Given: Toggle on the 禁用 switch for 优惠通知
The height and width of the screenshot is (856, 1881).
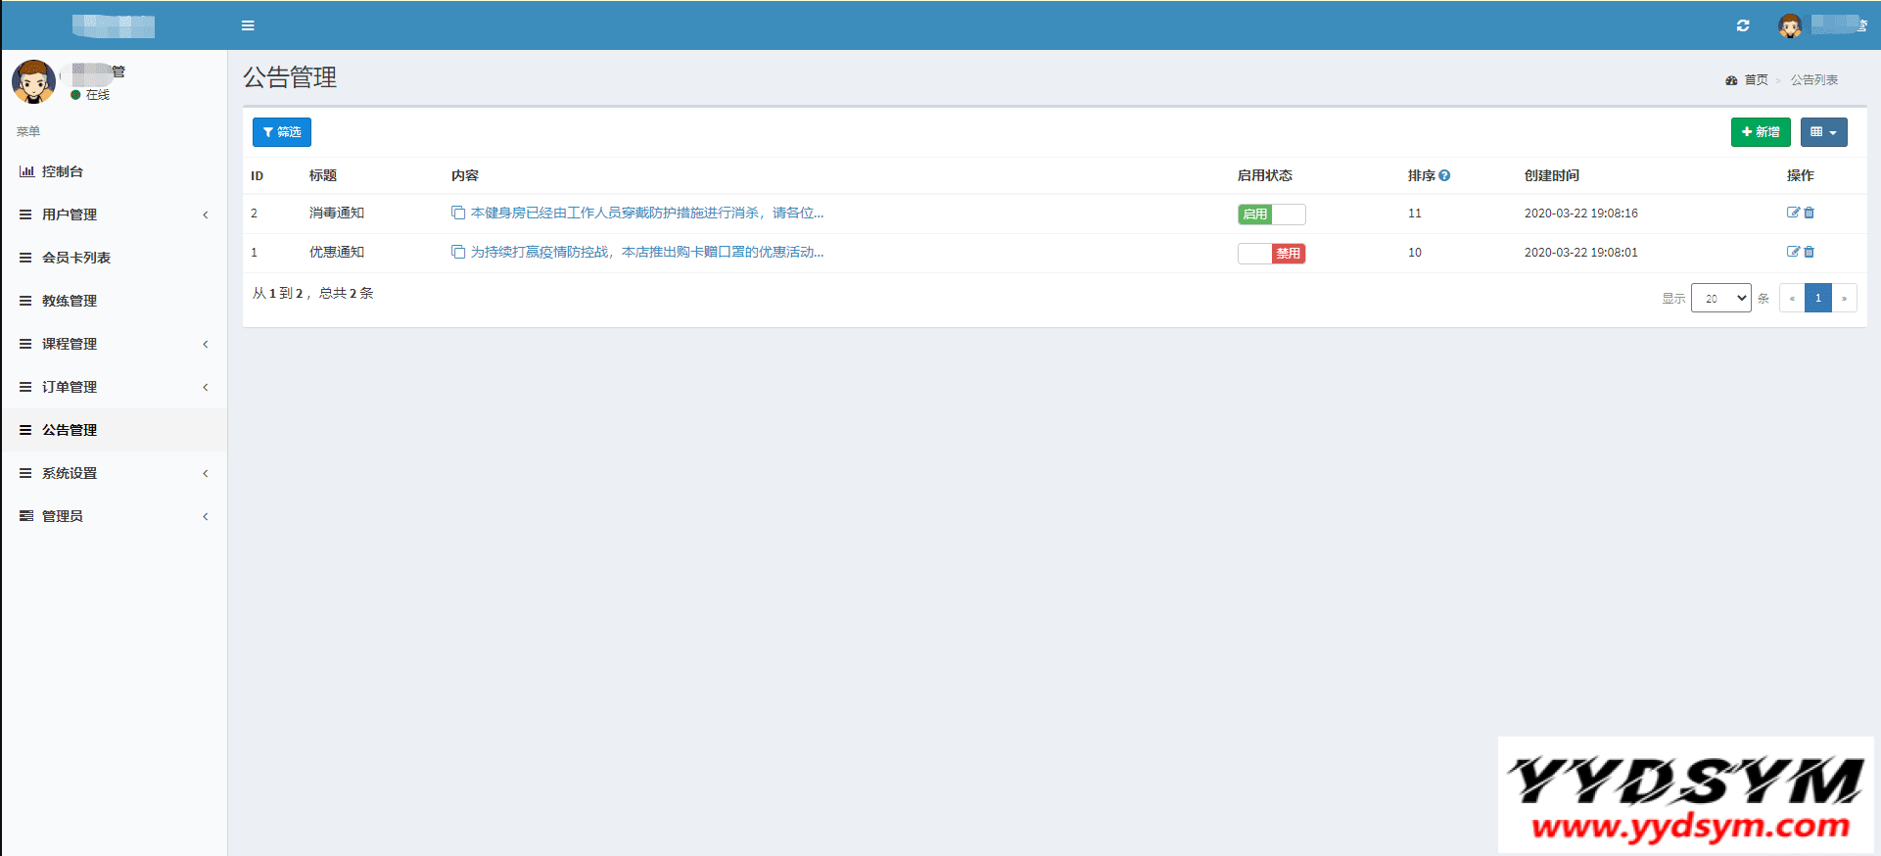Looking at the screenshot, I should [1271, 254].
